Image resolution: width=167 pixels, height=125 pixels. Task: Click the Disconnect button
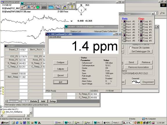coord(148,82)
